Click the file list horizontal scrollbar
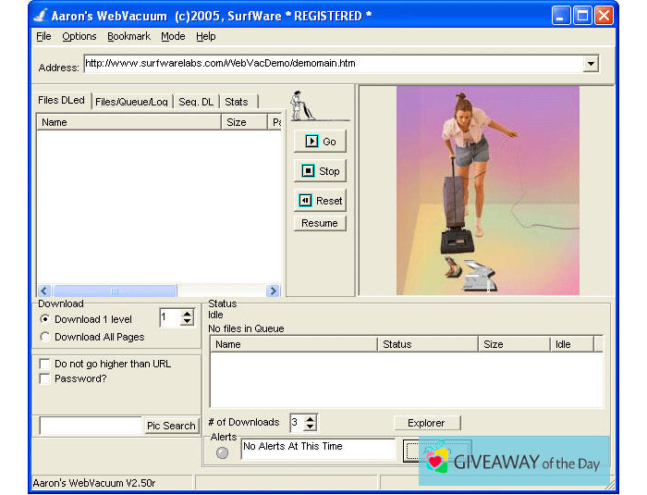647x495 pixels. click(157, 291)
